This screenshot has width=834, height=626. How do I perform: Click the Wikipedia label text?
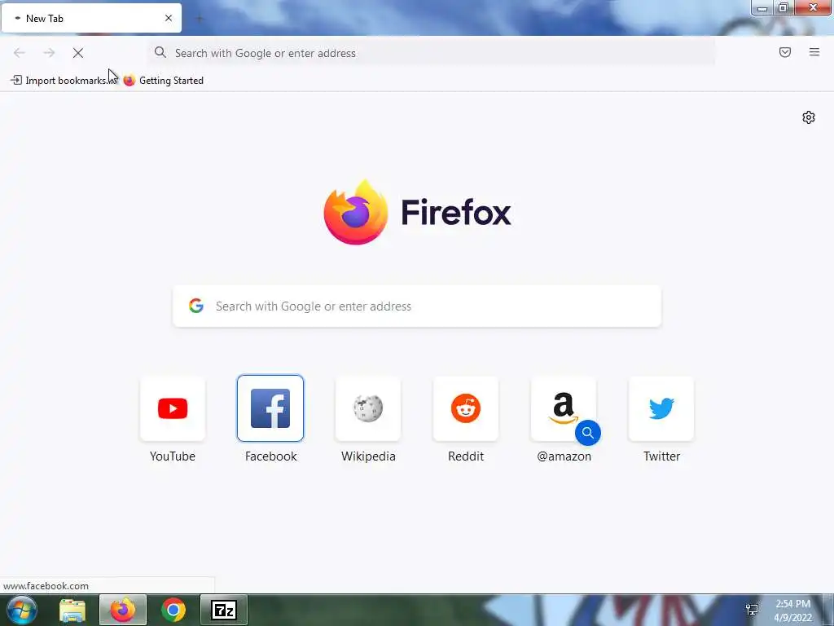pyautogui.click(x=368, y=456)
